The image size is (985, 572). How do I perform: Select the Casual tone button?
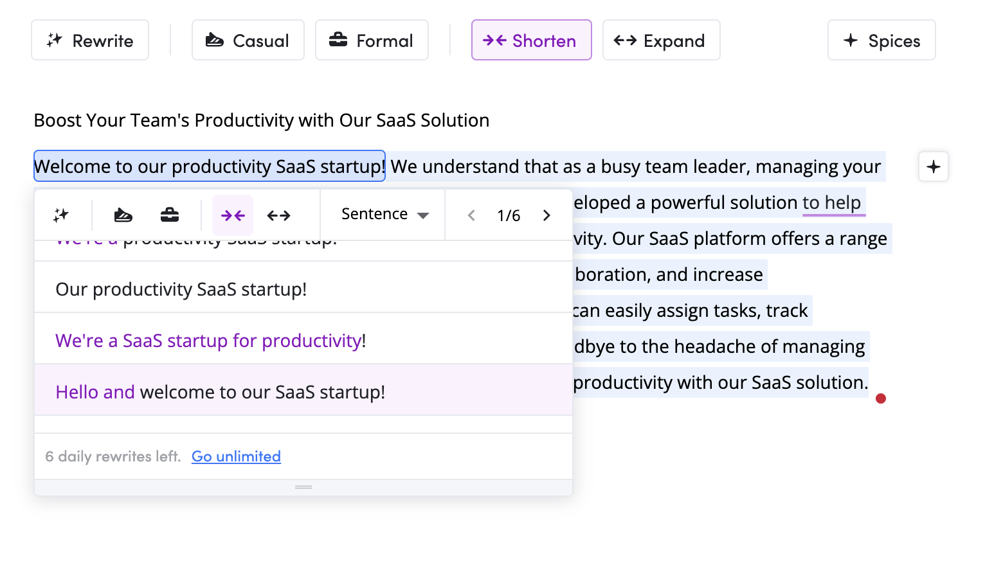pos(248,40)
